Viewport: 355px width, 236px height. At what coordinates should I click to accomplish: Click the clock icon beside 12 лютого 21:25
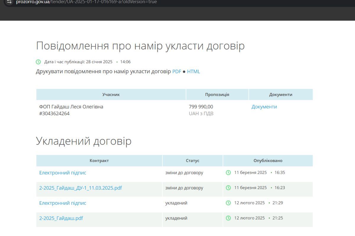click(228, 218)
